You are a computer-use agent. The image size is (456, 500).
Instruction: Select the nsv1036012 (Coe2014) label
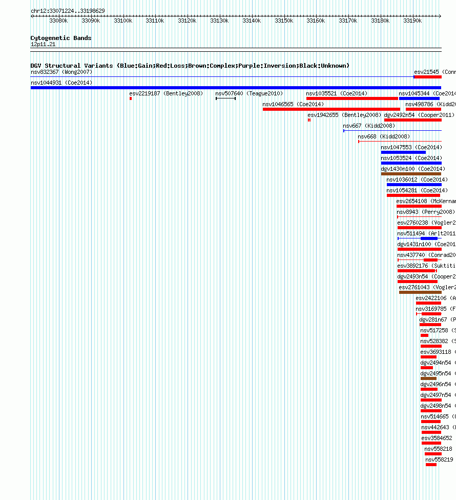click(x=417, y=180)
